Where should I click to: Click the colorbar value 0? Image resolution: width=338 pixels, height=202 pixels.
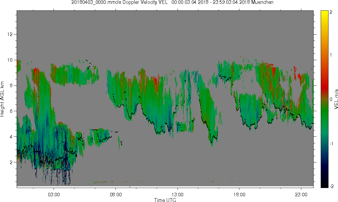(x=331, y=100)
